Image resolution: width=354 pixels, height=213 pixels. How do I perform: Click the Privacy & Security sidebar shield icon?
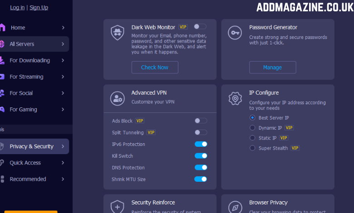coord(2,146)
